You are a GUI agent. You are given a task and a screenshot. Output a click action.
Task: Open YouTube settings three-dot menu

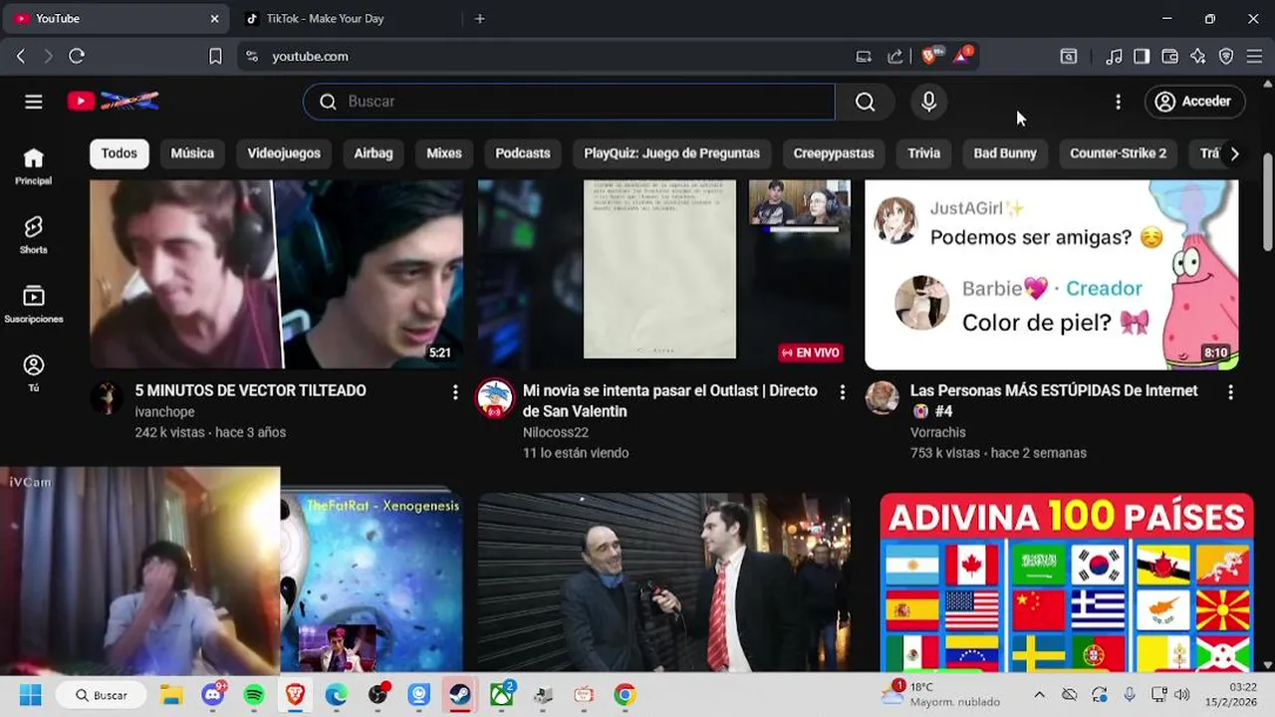pos(1118,102)
